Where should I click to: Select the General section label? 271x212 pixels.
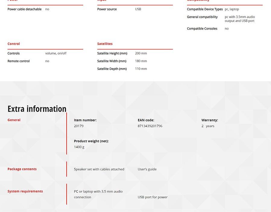[14, 120]
